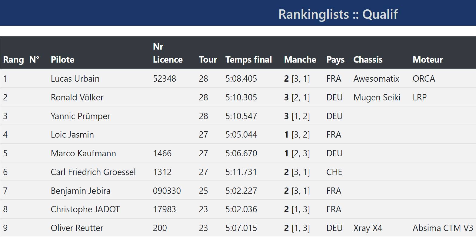Image resolution: width=476 pixels, height=241 pixels.
Task: Click Benjamin Jebira in the list
Action: [x=81, y=191]
